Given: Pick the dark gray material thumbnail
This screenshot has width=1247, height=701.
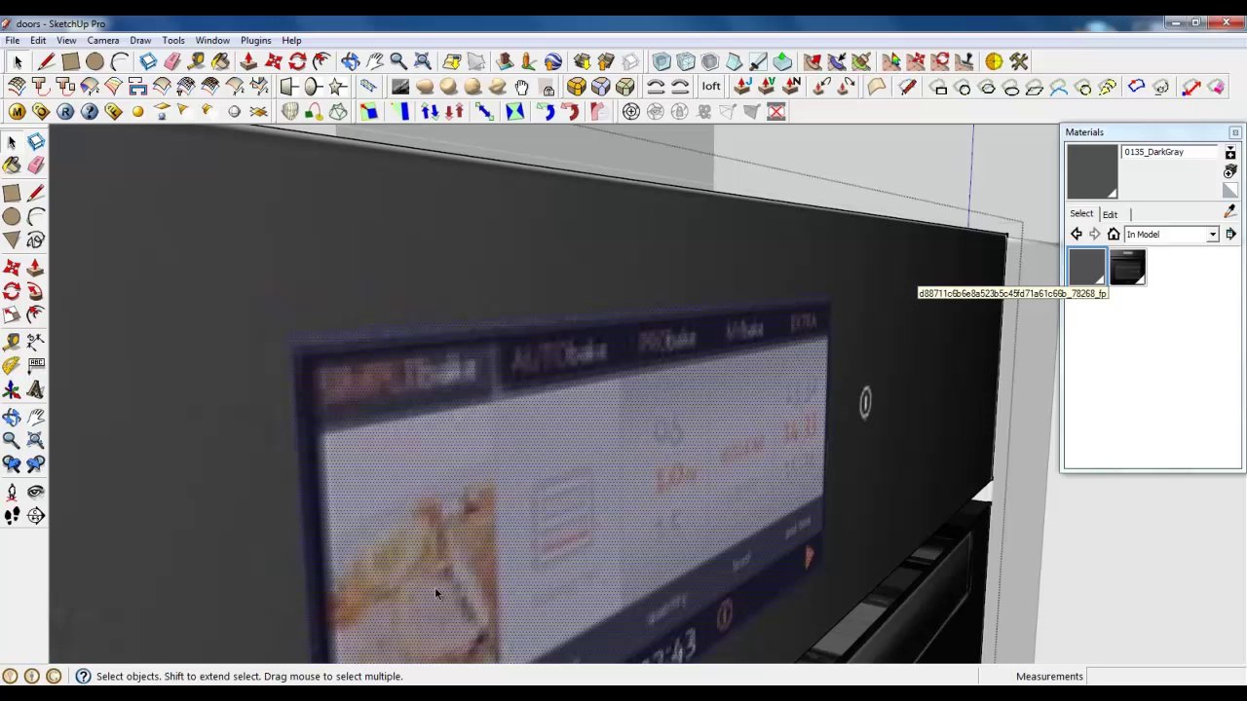Looking at the screenshot, I should click(1087, 267).
